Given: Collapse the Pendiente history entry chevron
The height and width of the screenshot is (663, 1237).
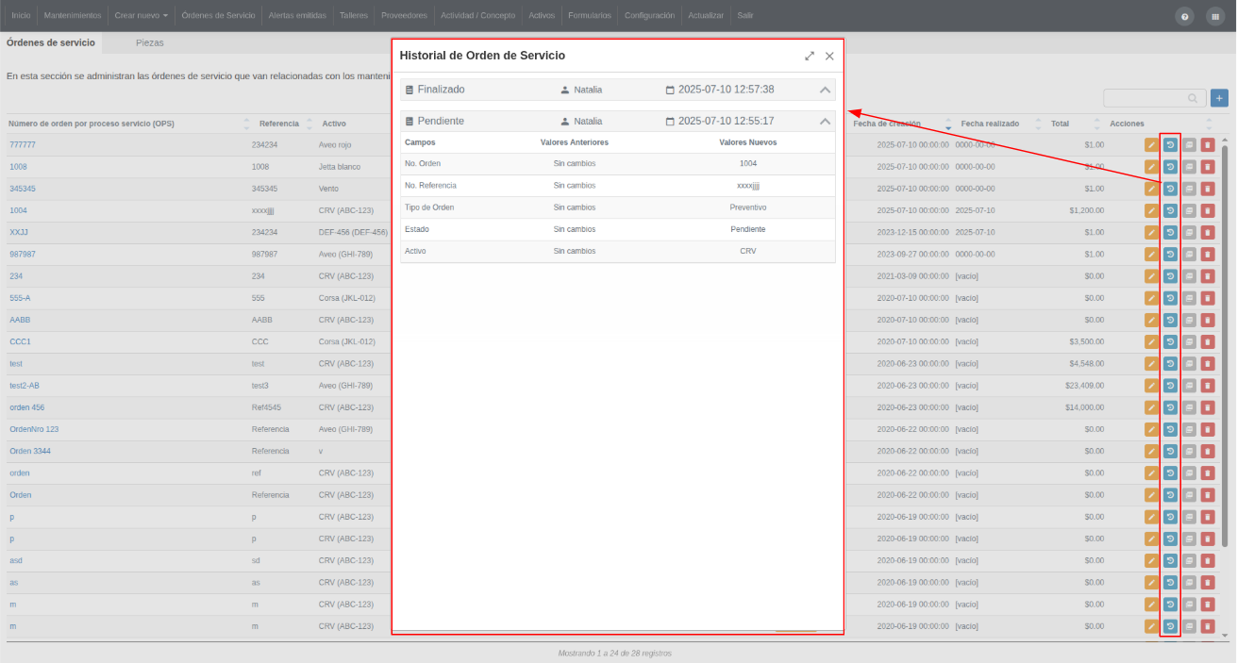Looking at the screenshot, I should 826,122.
